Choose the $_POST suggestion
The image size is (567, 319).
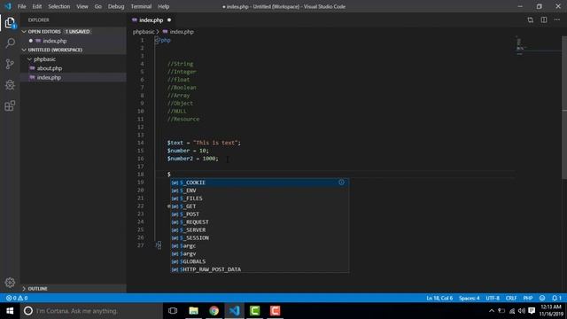click(260, 214)
